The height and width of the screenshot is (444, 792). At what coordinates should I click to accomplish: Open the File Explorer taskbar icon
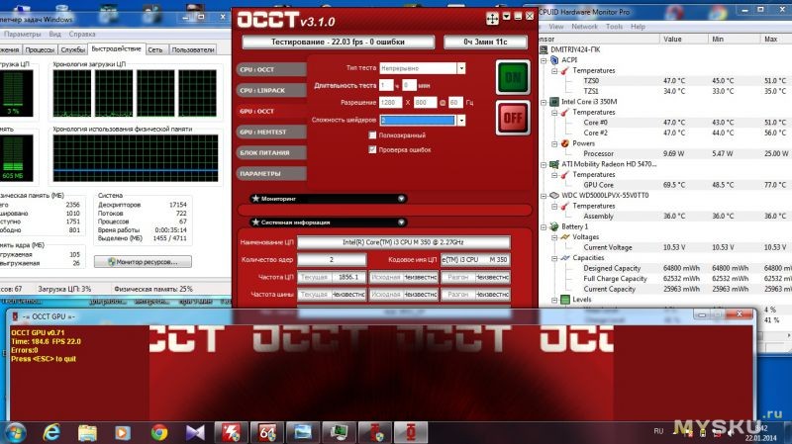coord(87,433)
